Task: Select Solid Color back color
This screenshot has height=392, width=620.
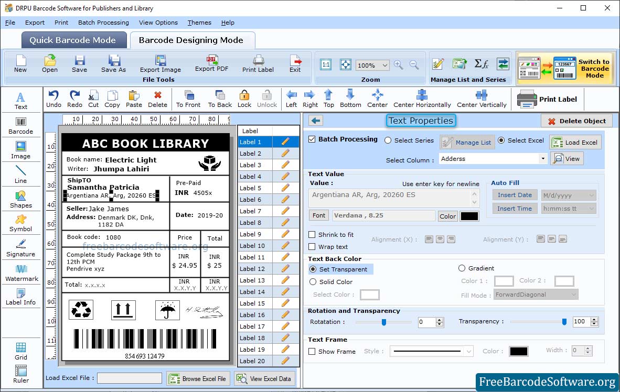Action: point(313,282)
